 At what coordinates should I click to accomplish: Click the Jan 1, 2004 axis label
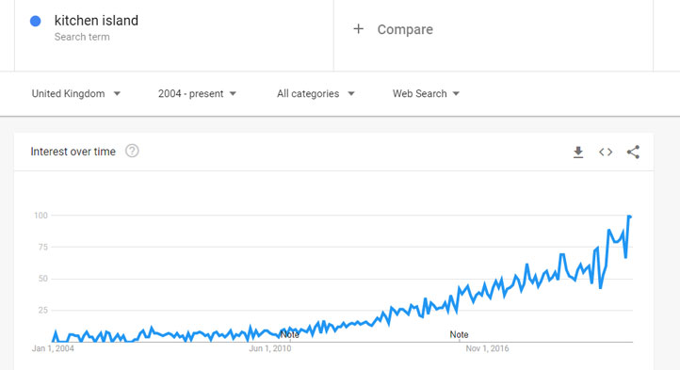click(x=53, y=348)
